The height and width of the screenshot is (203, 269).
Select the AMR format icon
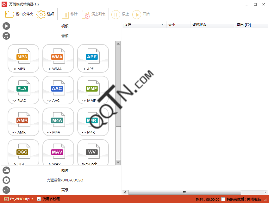coord(23,122)
